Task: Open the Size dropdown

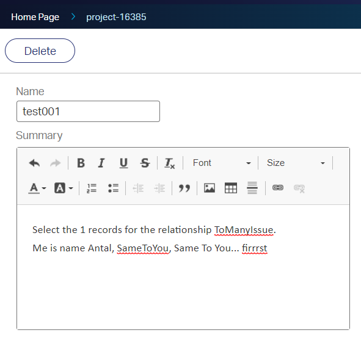Action: (296, 163)
